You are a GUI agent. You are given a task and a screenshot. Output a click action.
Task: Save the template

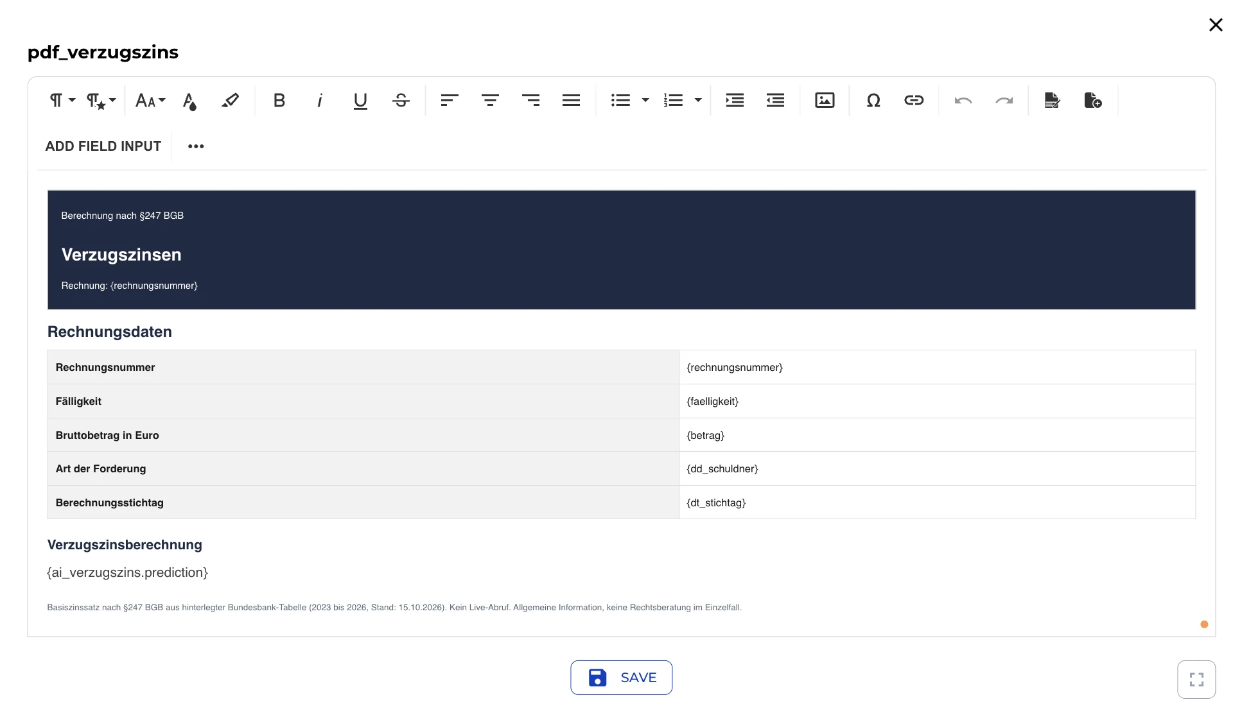tap(621, 678)
